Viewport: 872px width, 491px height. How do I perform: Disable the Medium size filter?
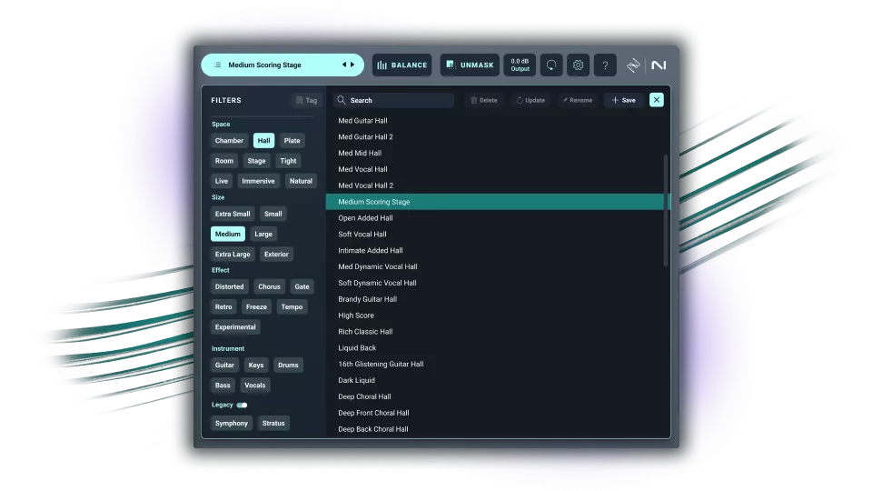tap(227, 234)
